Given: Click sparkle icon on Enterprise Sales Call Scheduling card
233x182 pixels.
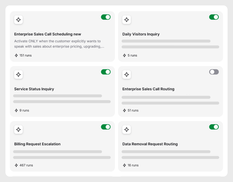Looking at the screenshot, I should [x=18, y=20].
